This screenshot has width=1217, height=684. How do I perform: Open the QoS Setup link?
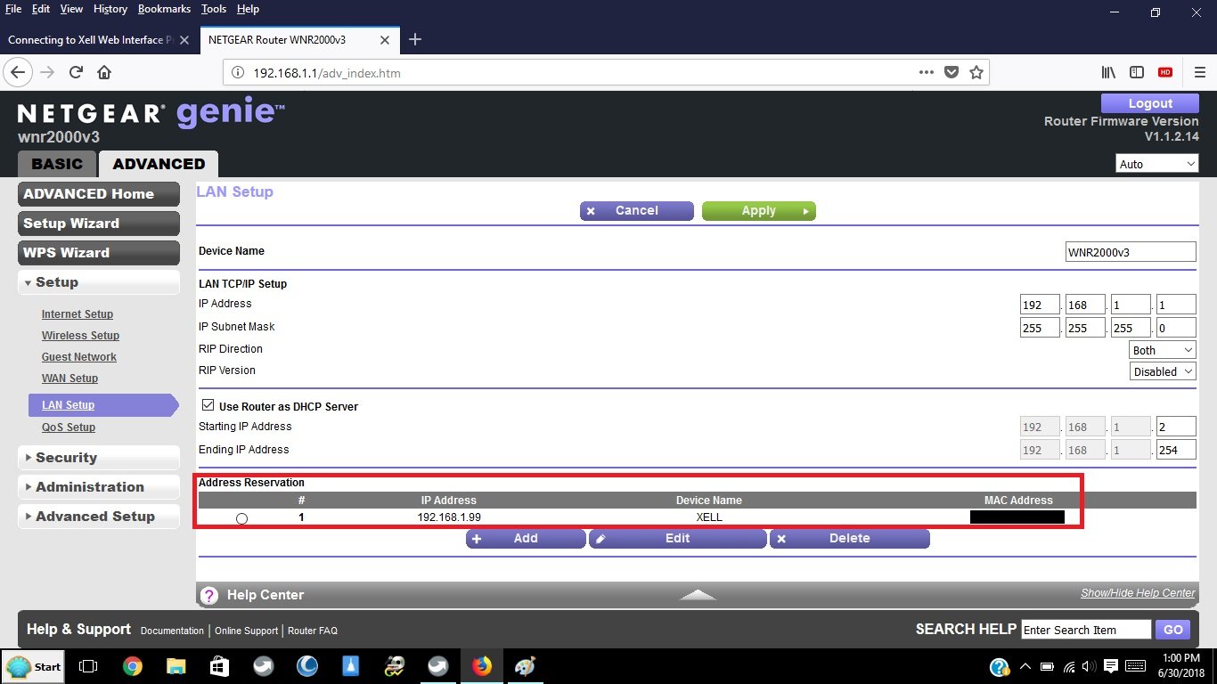point(69,427)
